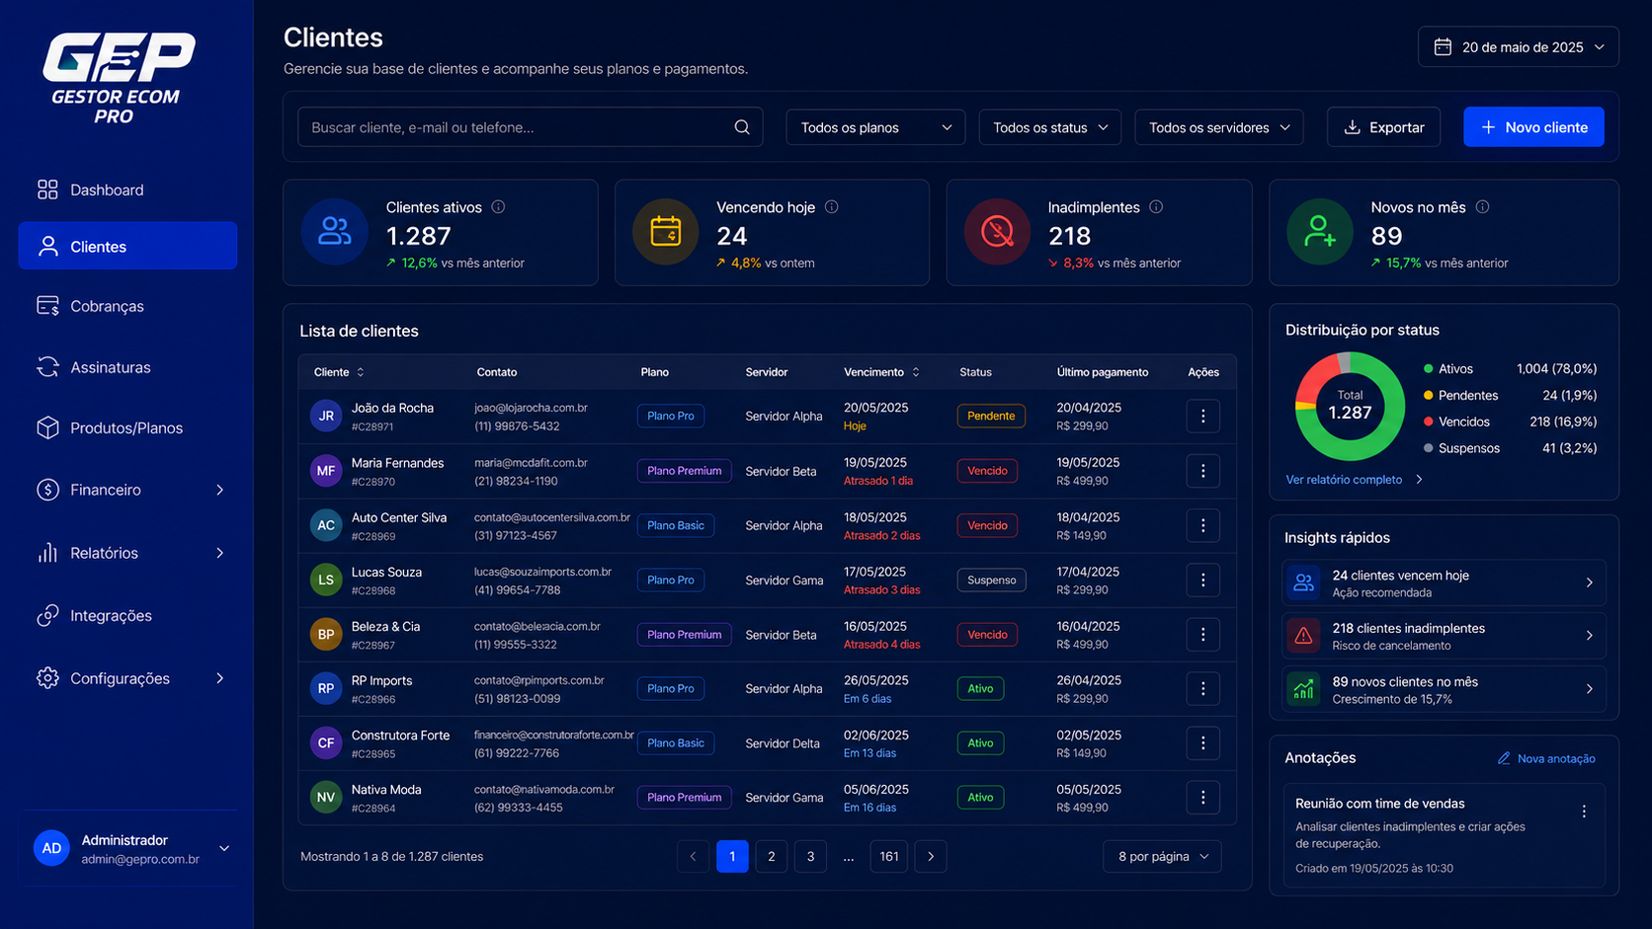The image size is (1652, 929).
Task: Open info icon beside Clientes ativos
Action: pyautogui.click(x=498, y=207)
